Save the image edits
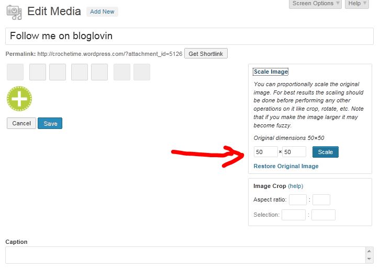 50,124
